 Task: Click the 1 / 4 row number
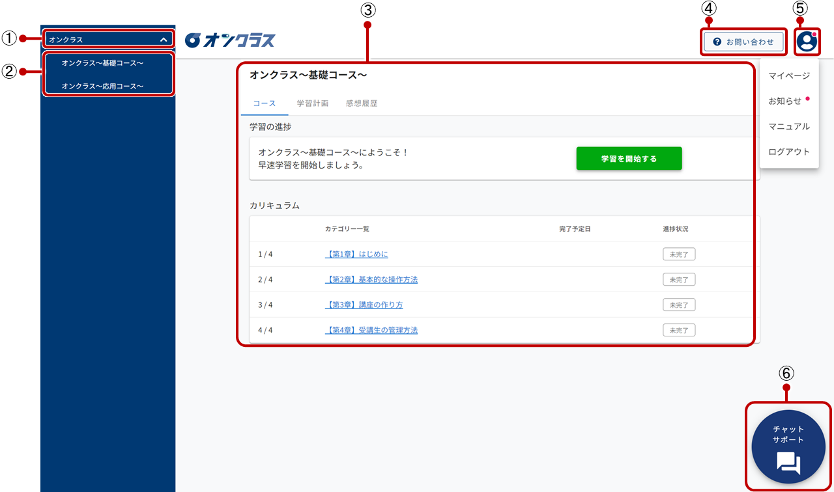click(265, 254)
